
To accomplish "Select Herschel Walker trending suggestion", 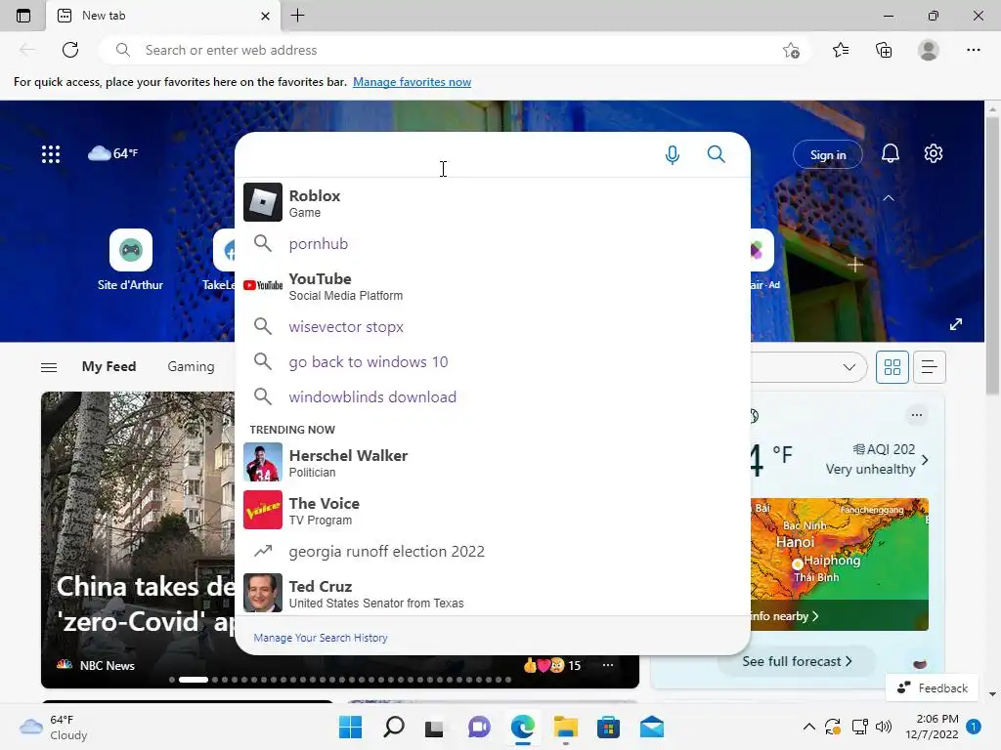I will point(493,462).
